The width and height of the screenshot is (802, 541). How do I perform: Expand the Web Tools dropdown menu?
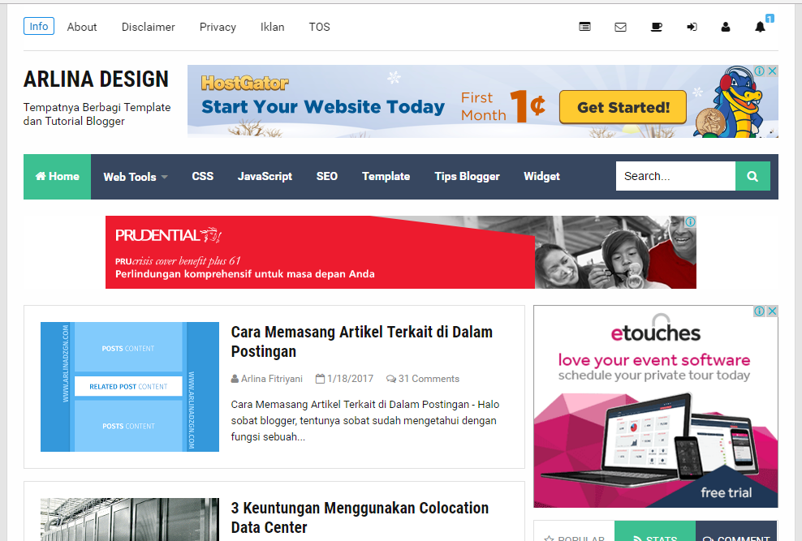coord(136,177)
